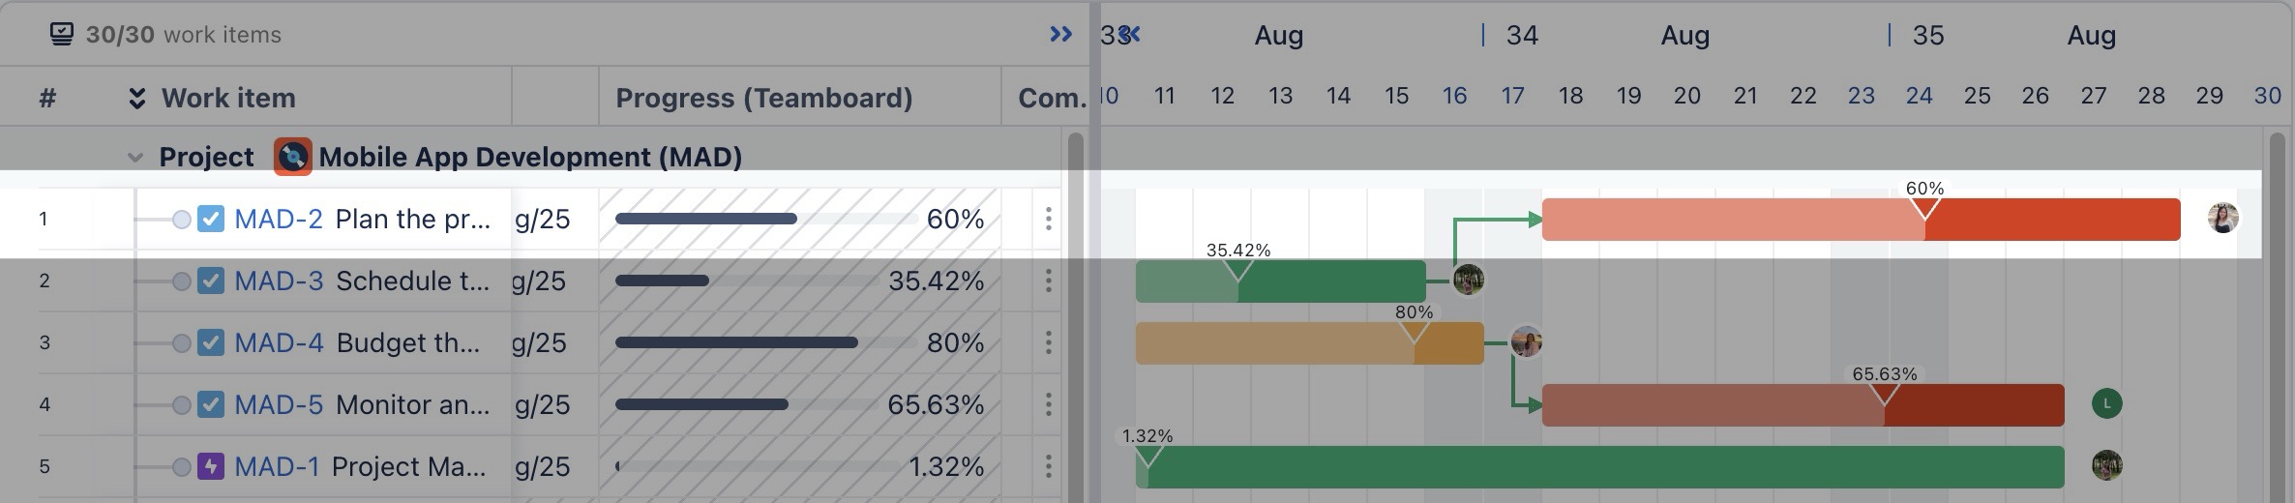Toggle the circle marker on MAD-2 row
The image size is (2295, 503).
(x=181, y=220)
